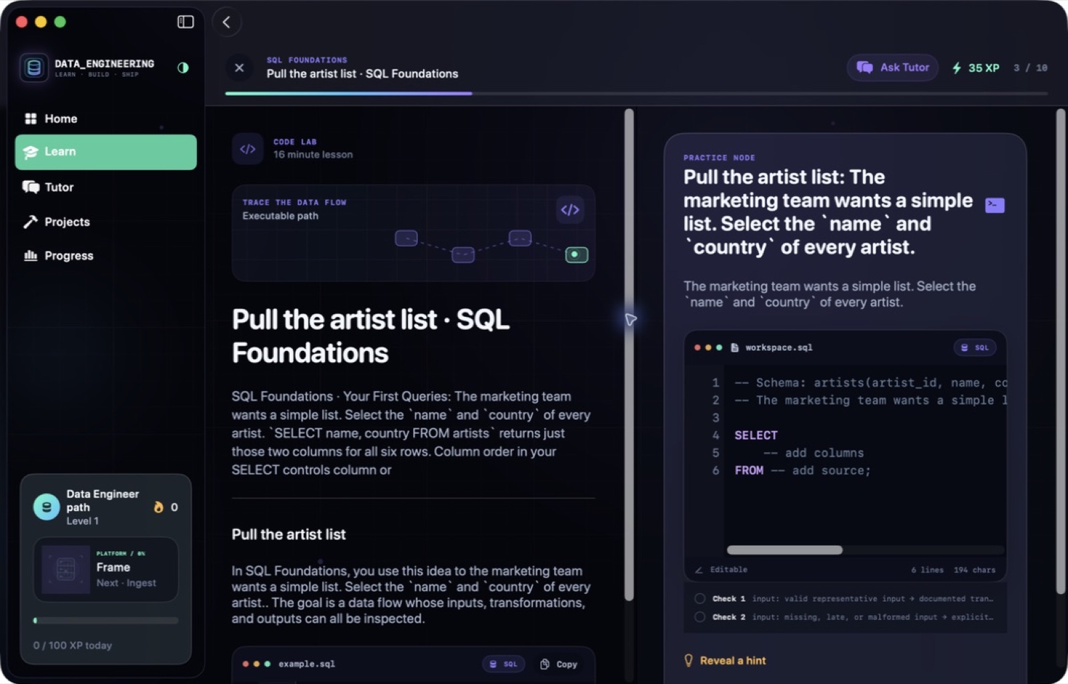Click the Editable pencil icon
Image resolution: width=1068 pixels, height=684 pixels.
(x=699, y=570)
